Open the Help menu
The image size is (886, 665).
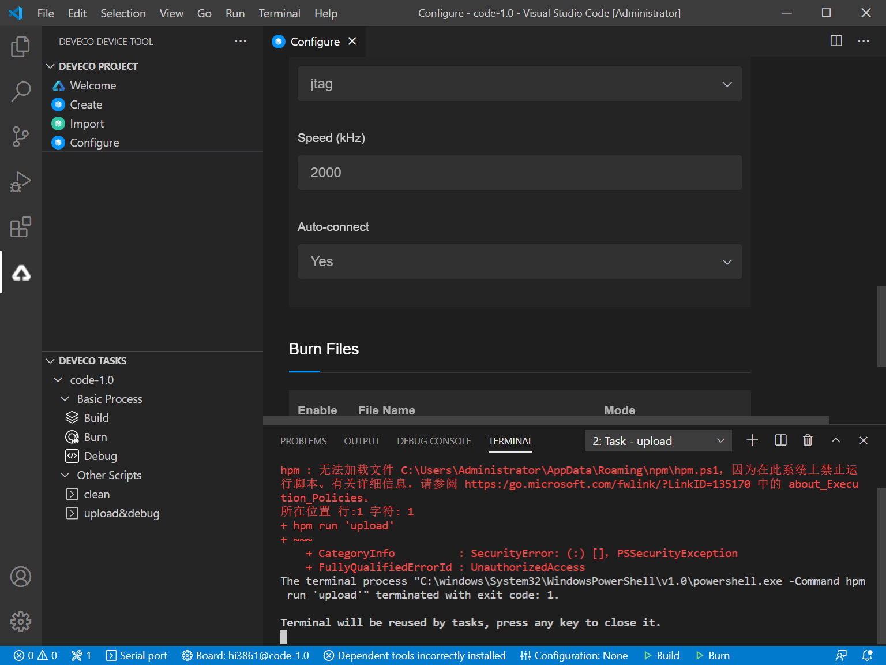coord(326,13)
